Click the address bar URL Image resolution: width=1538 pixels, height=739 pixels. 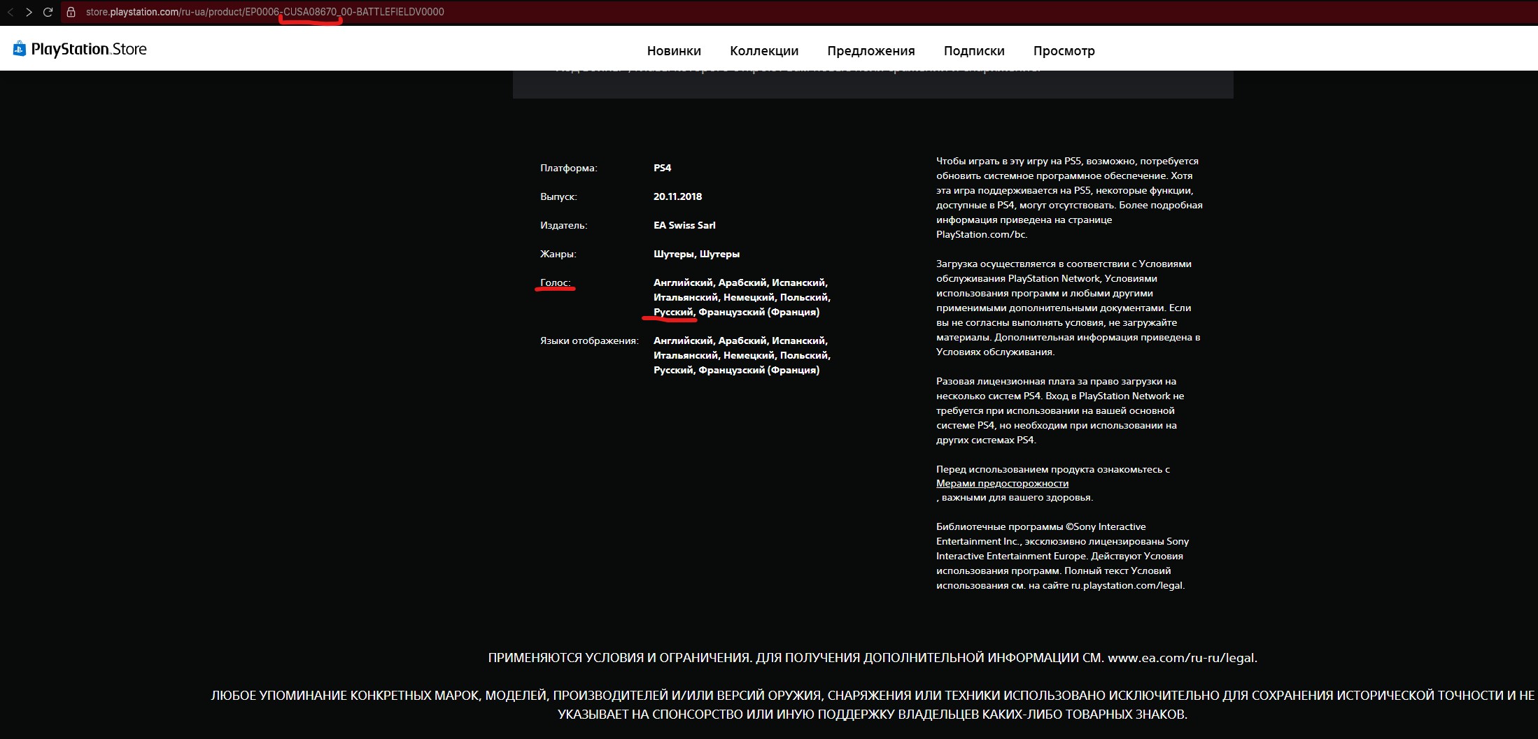click(x=264, y=12)
